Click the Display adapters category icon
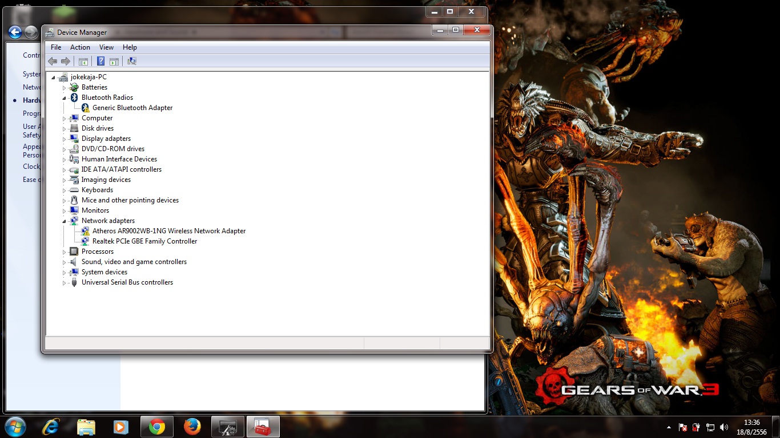 74,139
